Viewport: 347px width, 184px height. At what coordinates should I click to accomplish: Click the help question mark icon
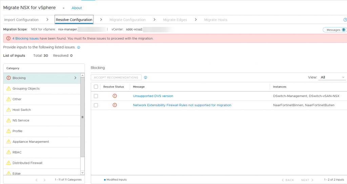tap(345, 20)
